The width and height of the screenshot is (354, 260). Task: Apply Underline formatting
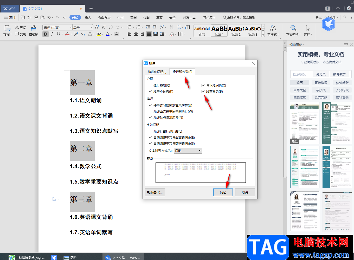[59, 34]
